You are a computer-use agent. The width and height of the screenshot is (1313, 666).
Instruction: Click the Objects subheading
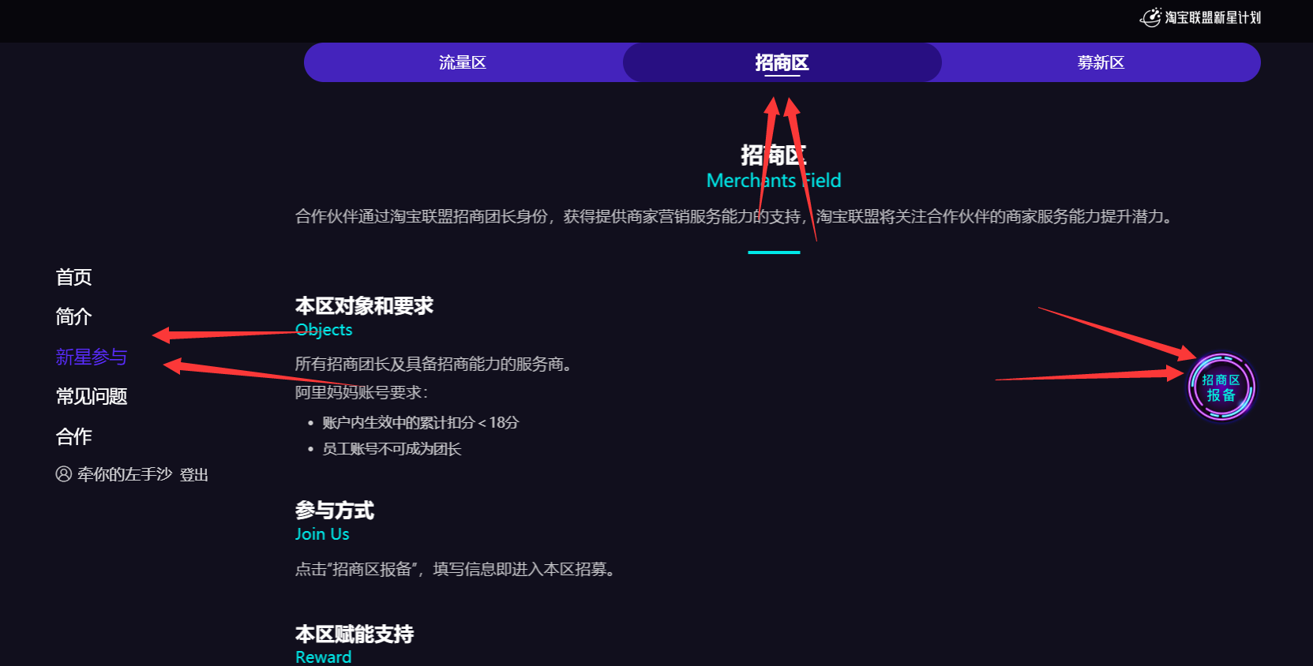click(324, 330)
